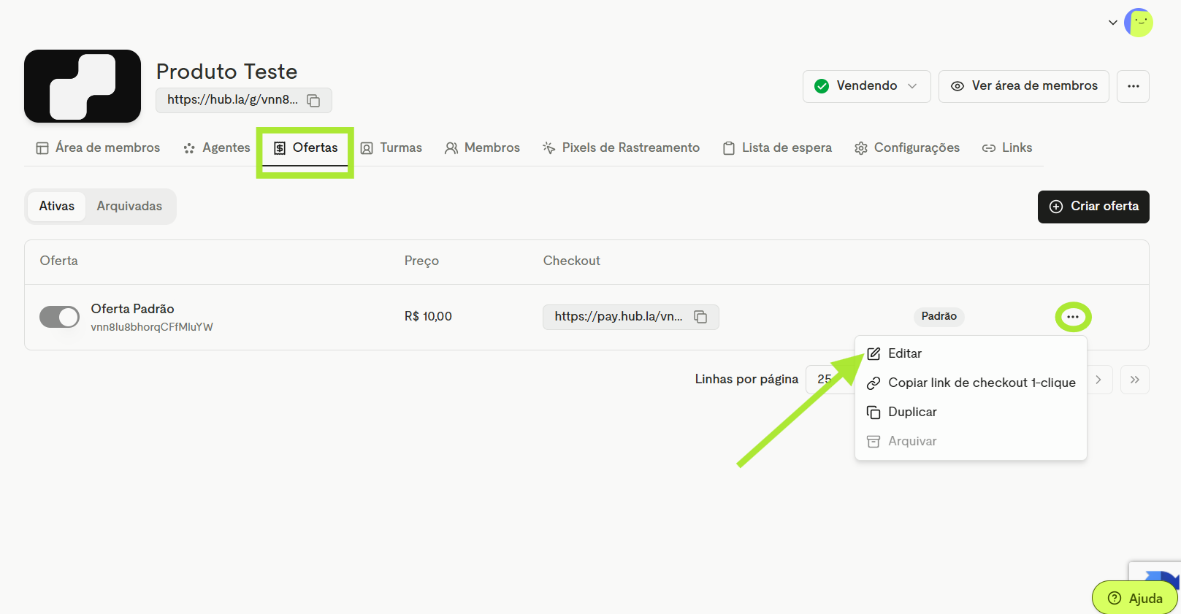Click the offer ID vnn8lu8bhorqCFfMluYW
Image resolution: width=1181 pixels, height=614 pixels.
pos(152,327)
